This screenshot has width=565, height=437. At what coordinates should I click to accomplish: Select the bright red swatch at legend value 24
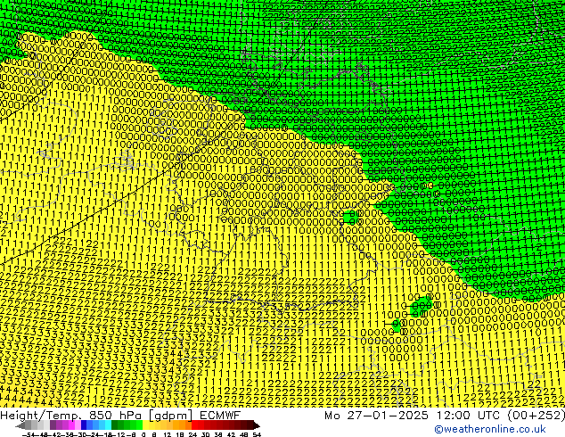[194, 425]
